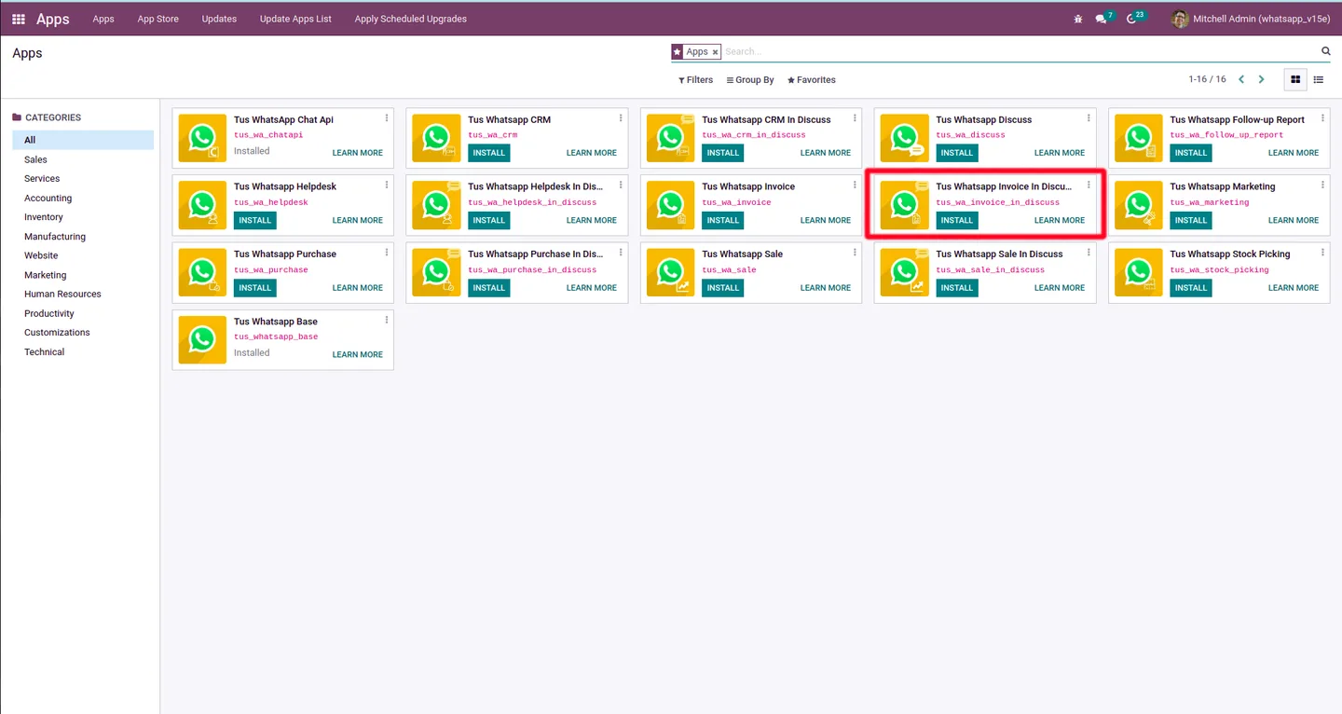Open the Apps menu item in navbar
Image resolution: width=1342 pixels, height=714 pixels.
pyautogui.click(x=103, y=19)
